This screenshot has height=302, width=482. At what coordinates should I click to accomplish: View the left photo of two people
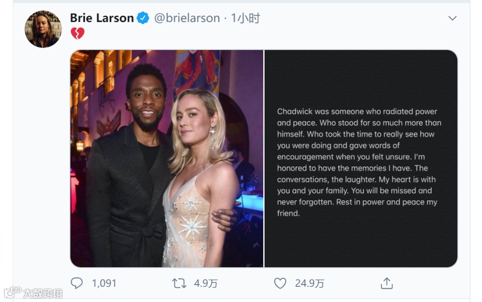[167, 158]
